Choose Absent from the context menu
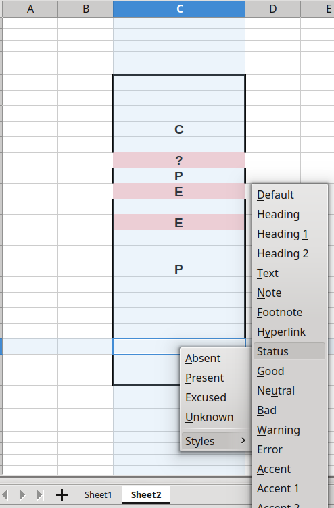Viewport: 334px width, 508px height. coord(216,358)
